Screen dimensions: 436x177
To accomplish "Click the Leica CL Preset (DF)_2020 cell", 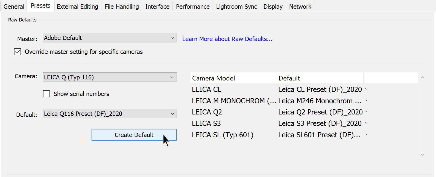I will point(320,89).
